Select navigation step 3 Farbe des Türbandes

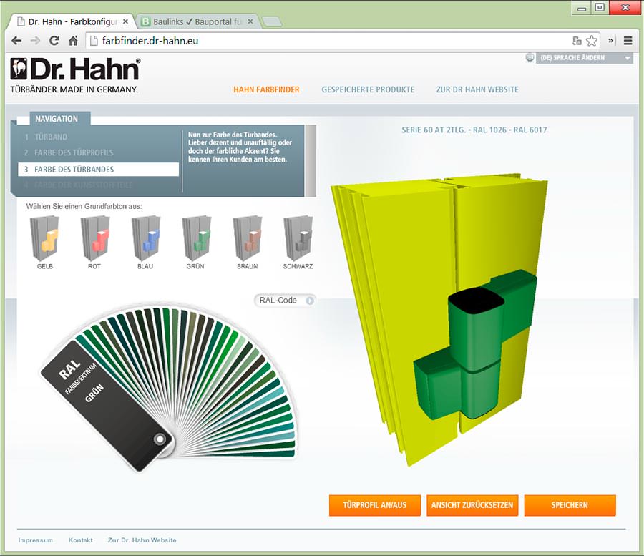point(99,169)
